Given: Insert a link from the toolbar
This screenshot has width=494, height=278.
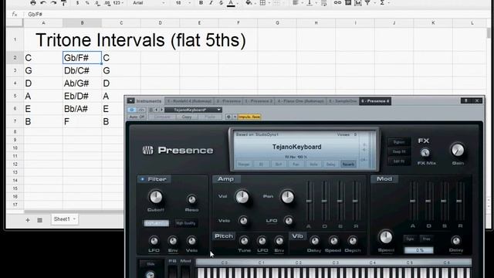Looking at the screenshot, I should point(337,3).
